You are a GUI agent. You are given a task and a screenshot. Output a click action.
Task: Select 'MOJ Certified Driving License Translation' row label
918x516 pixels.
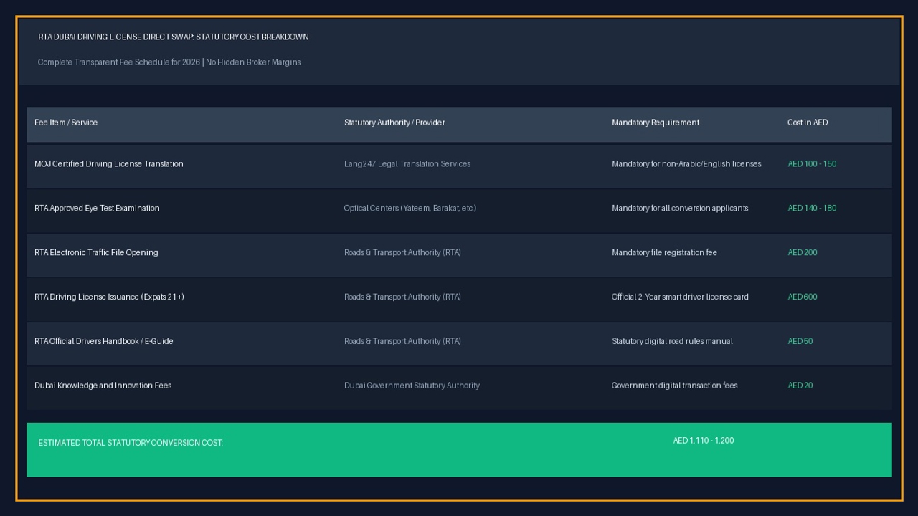[x=109, y=164]
